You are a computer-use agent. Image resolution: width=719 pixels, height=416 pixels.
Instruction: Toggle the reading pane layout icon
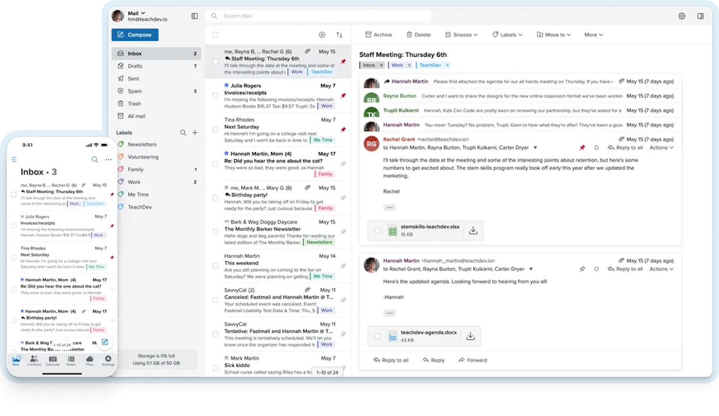(x=701, y=17)
